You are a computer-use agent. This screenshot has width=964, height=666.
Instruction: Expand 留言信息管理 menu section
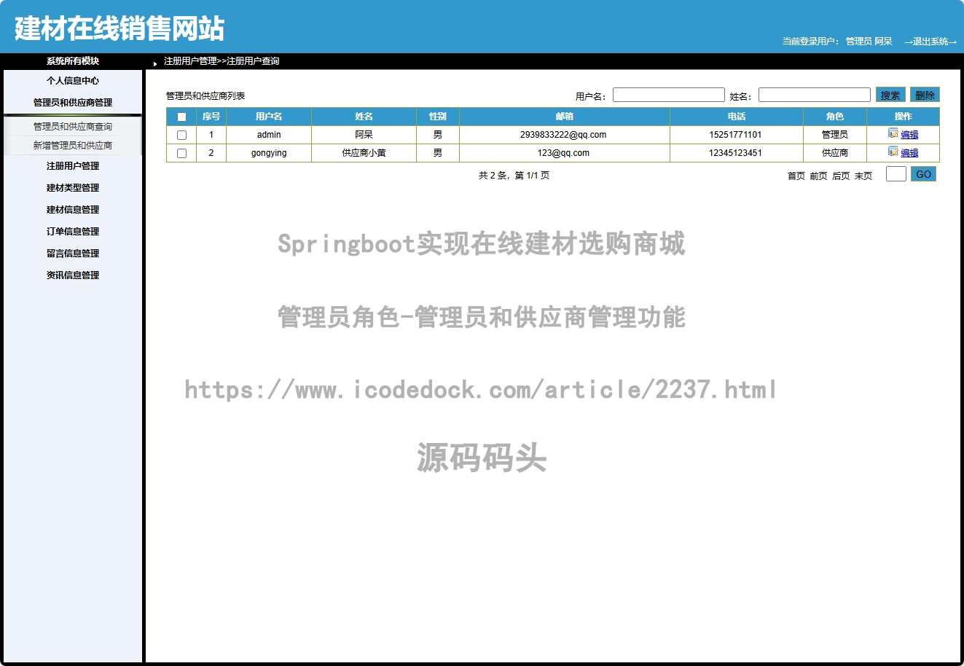point(73,254)
